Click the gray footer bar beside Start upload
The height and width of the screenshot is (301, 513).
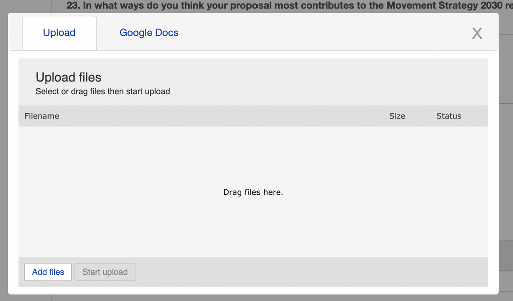311,272
